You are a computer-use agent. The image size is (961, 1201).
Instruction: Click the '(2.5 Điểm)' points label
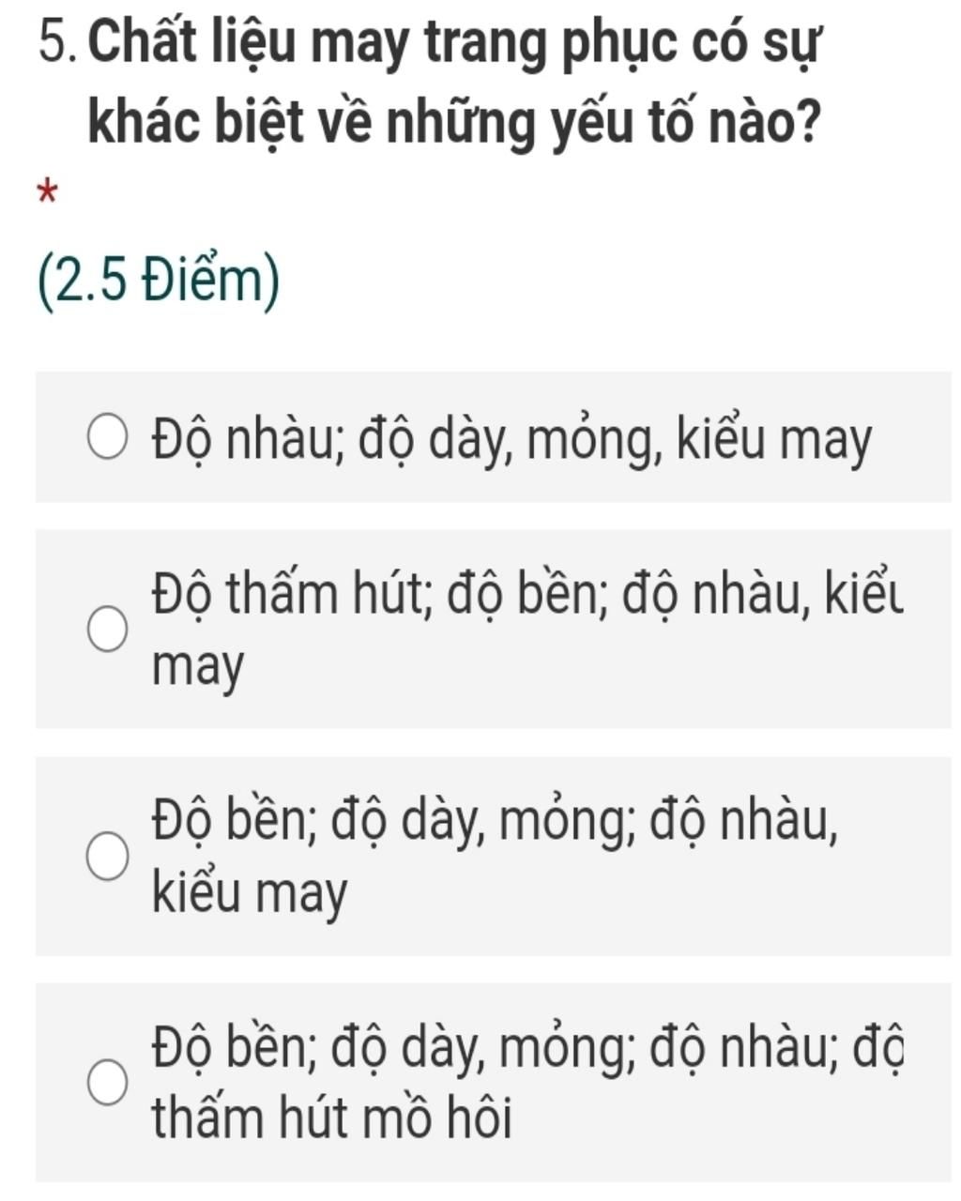160,282
